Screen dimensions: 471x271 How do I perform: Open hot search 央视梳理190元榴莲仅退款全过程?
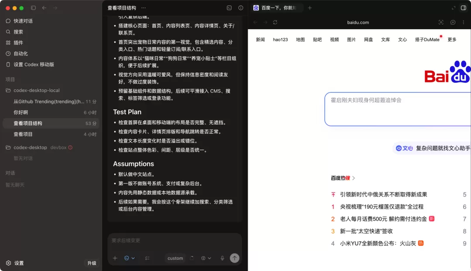pyautogui.click(x=382, y=207)
